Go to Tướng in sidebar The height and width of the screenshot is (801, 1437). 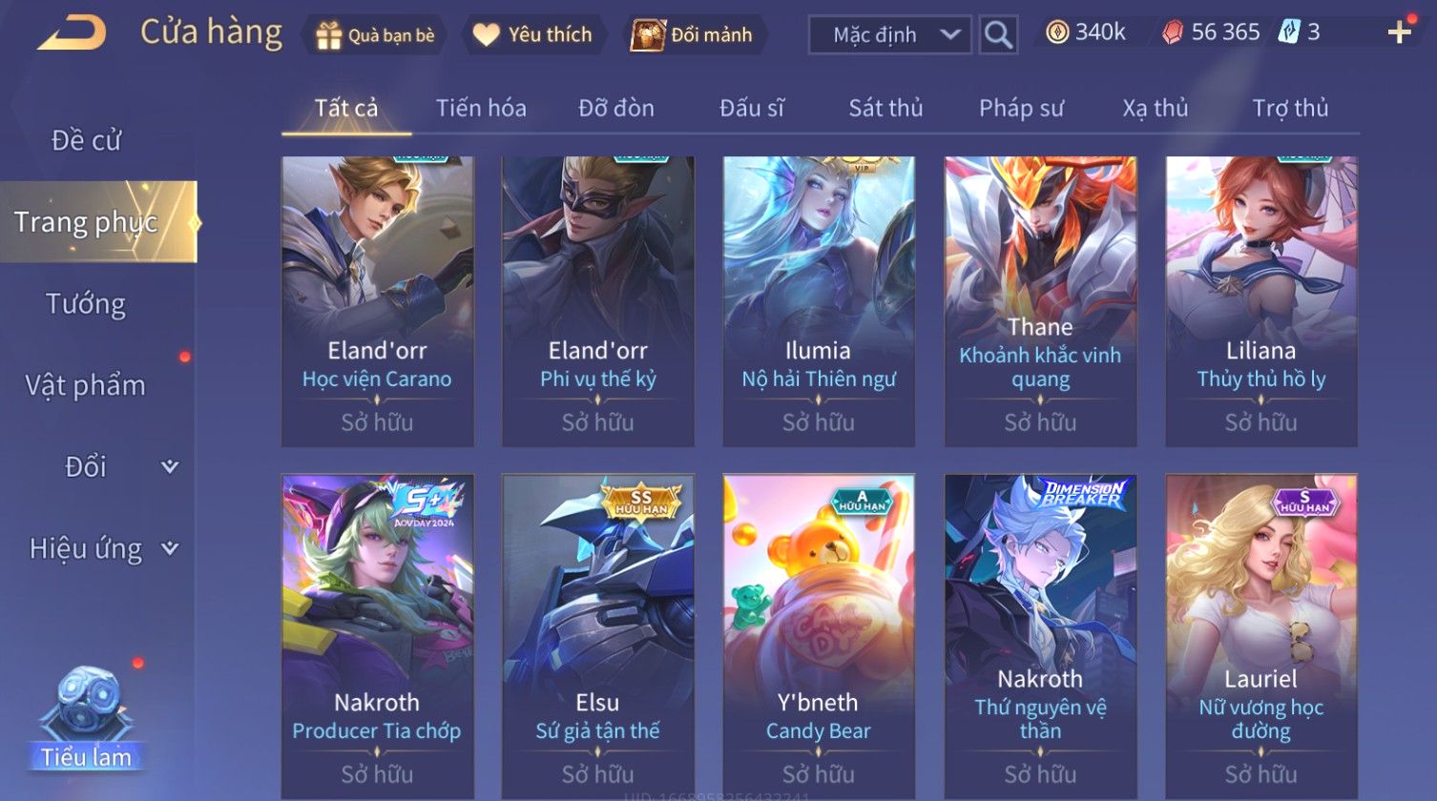(86, 304)
